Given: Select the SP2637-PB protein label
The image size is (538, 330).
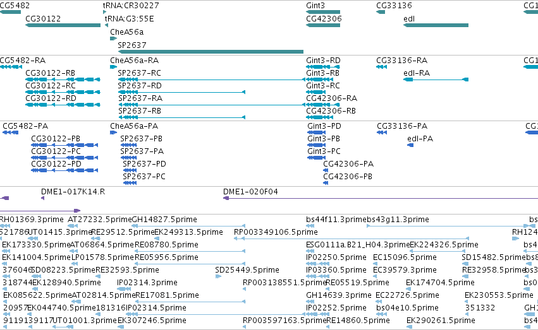Looking at the screenshot, I should [142, 139].
